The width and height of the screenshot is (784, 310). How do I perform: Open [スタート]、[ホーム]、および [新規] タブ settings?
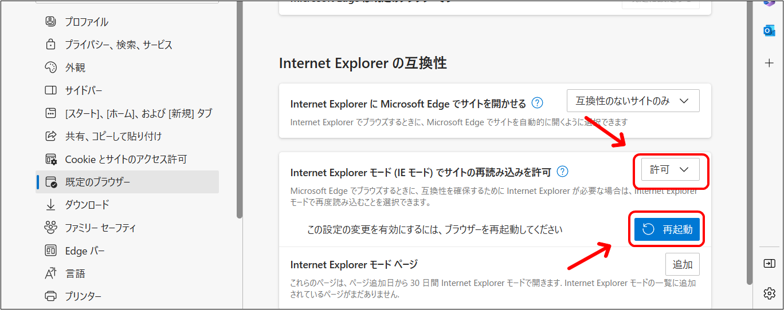pos(127,113)
